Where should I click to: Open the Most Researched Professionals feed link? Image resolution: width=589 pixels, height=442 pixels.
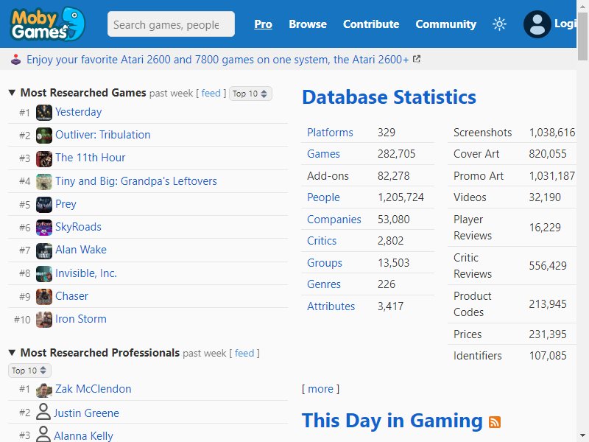tap(244, 353)
